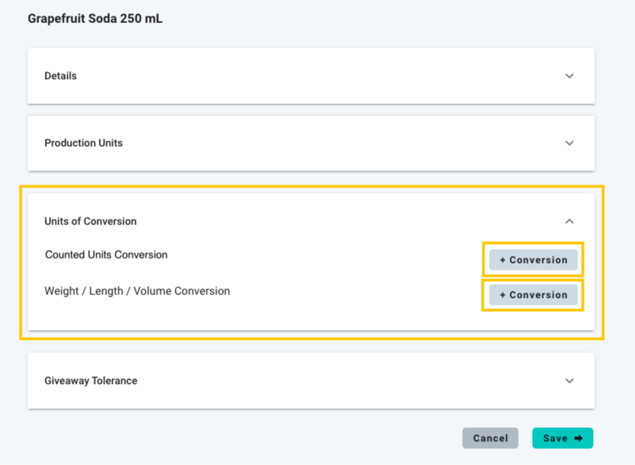Click the Counted Units Conversion label
The width and height of the screenshot is (635, 465).
click(x=106, y=255)
